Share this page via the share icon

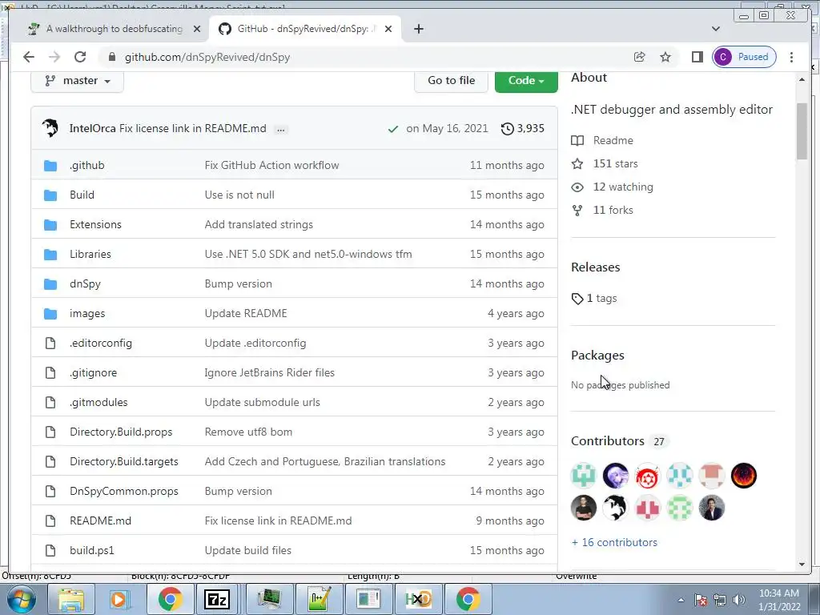[640, 57]
